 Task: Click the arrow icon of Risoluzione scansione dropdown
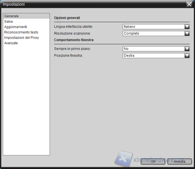click(x=187, y=33)
